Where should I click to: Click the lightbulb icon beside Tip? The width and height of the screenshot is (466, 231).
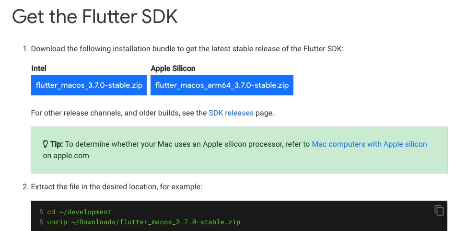(45, 144)
